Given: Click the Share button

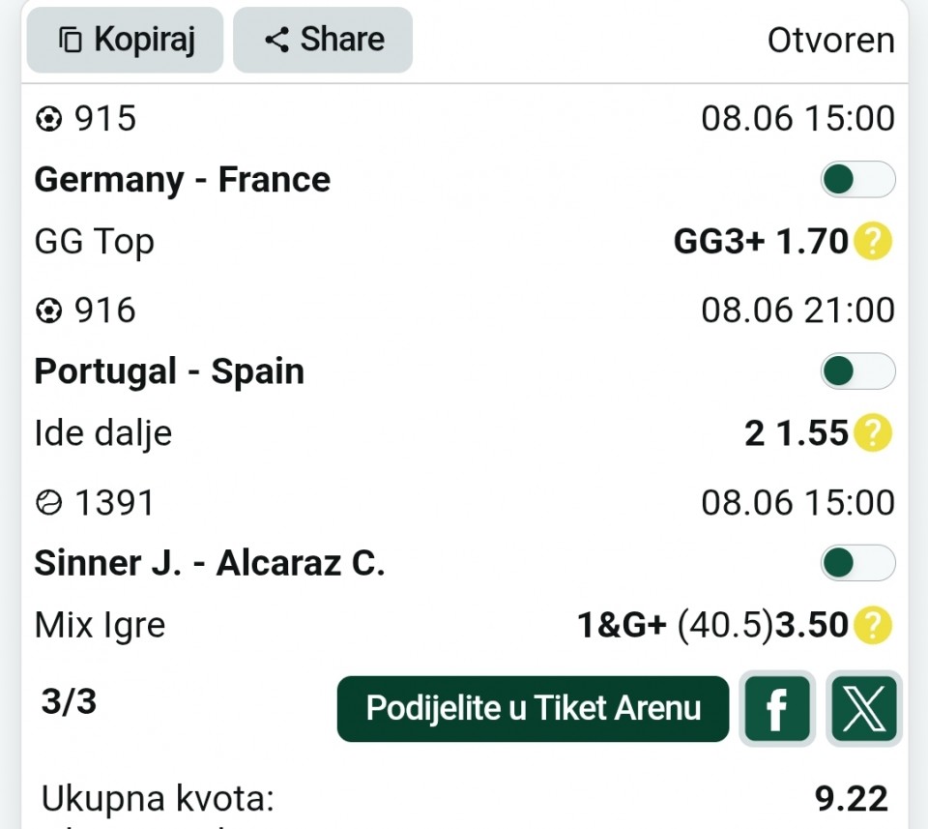Looking at the screenshot, I should pyautogui.click(x=323, y=41).
